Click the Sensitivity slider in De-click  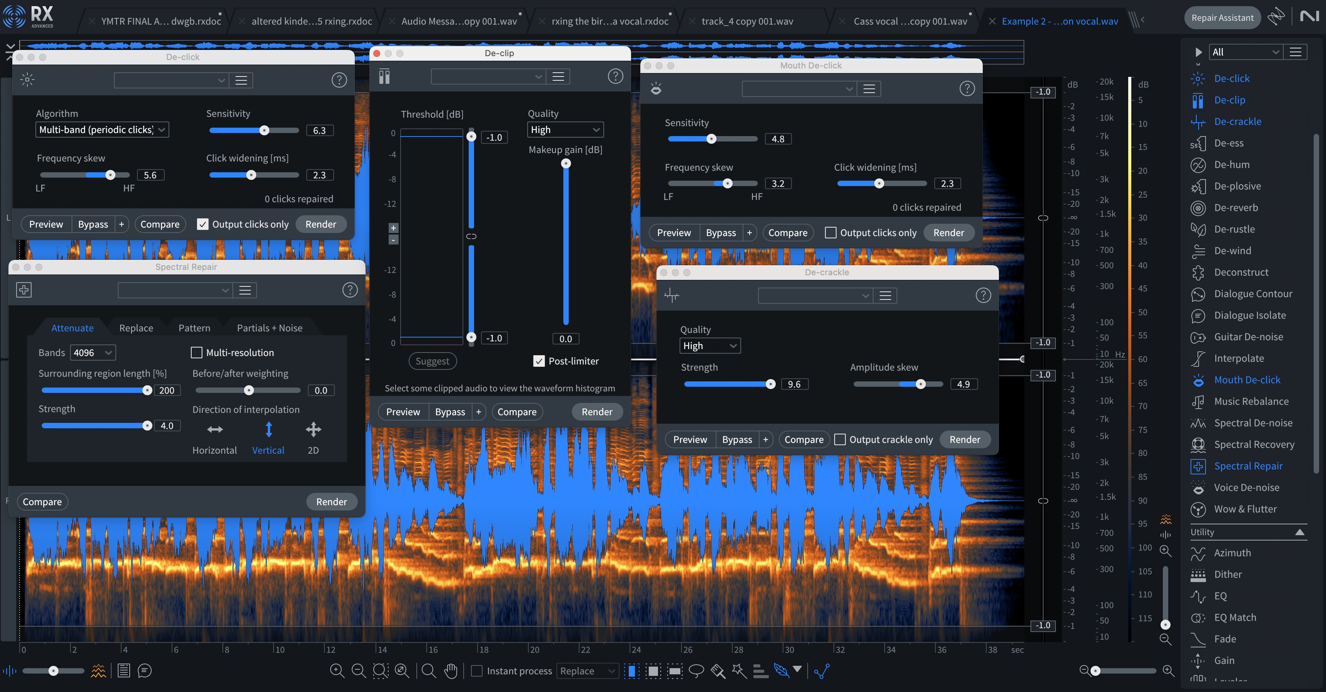pyautogui.click(x=254, y=131)
